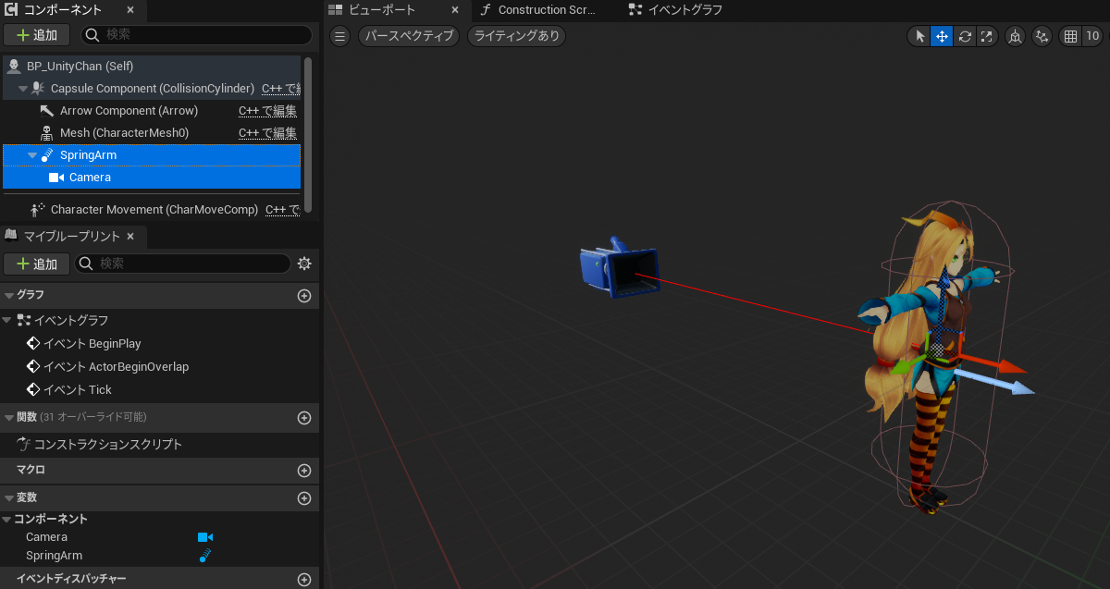The height and width of the screenshot is (589, 1110).
Task: Collapse the SpringArm expander arrow
Action: click(x=32, y=155)
